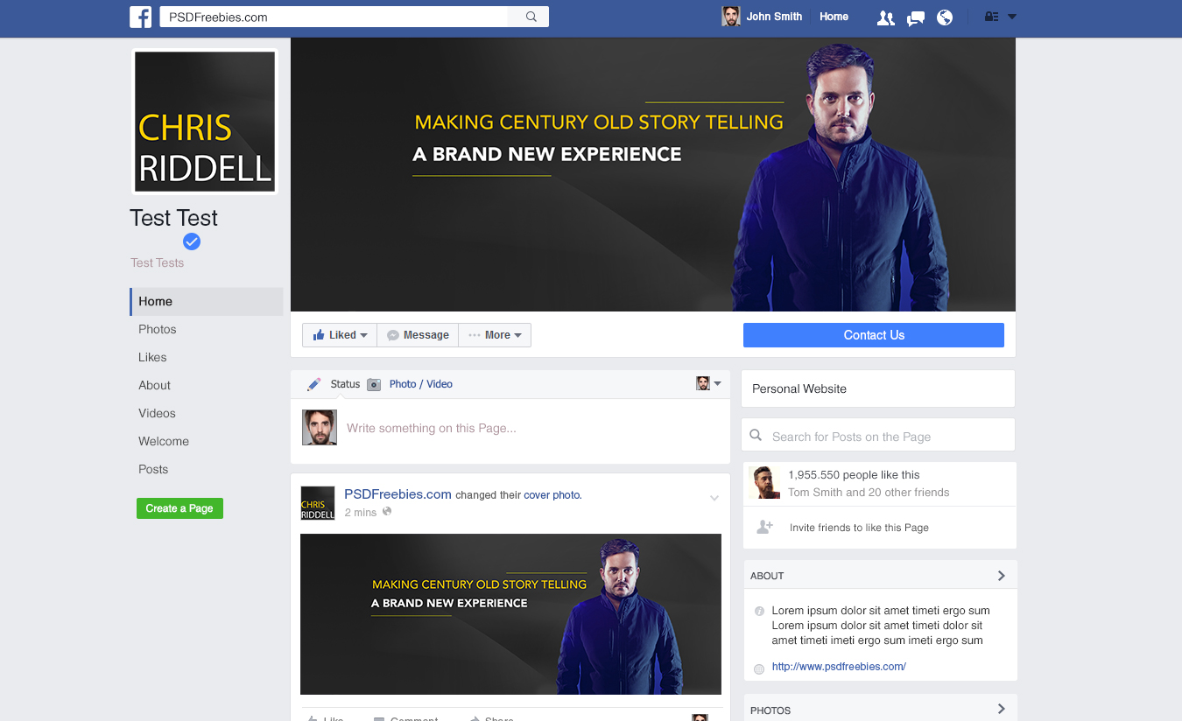The width and height of the screenshot is (1182, 721).
Task: Select the Status pencil icon
Action: click(313, 383)
